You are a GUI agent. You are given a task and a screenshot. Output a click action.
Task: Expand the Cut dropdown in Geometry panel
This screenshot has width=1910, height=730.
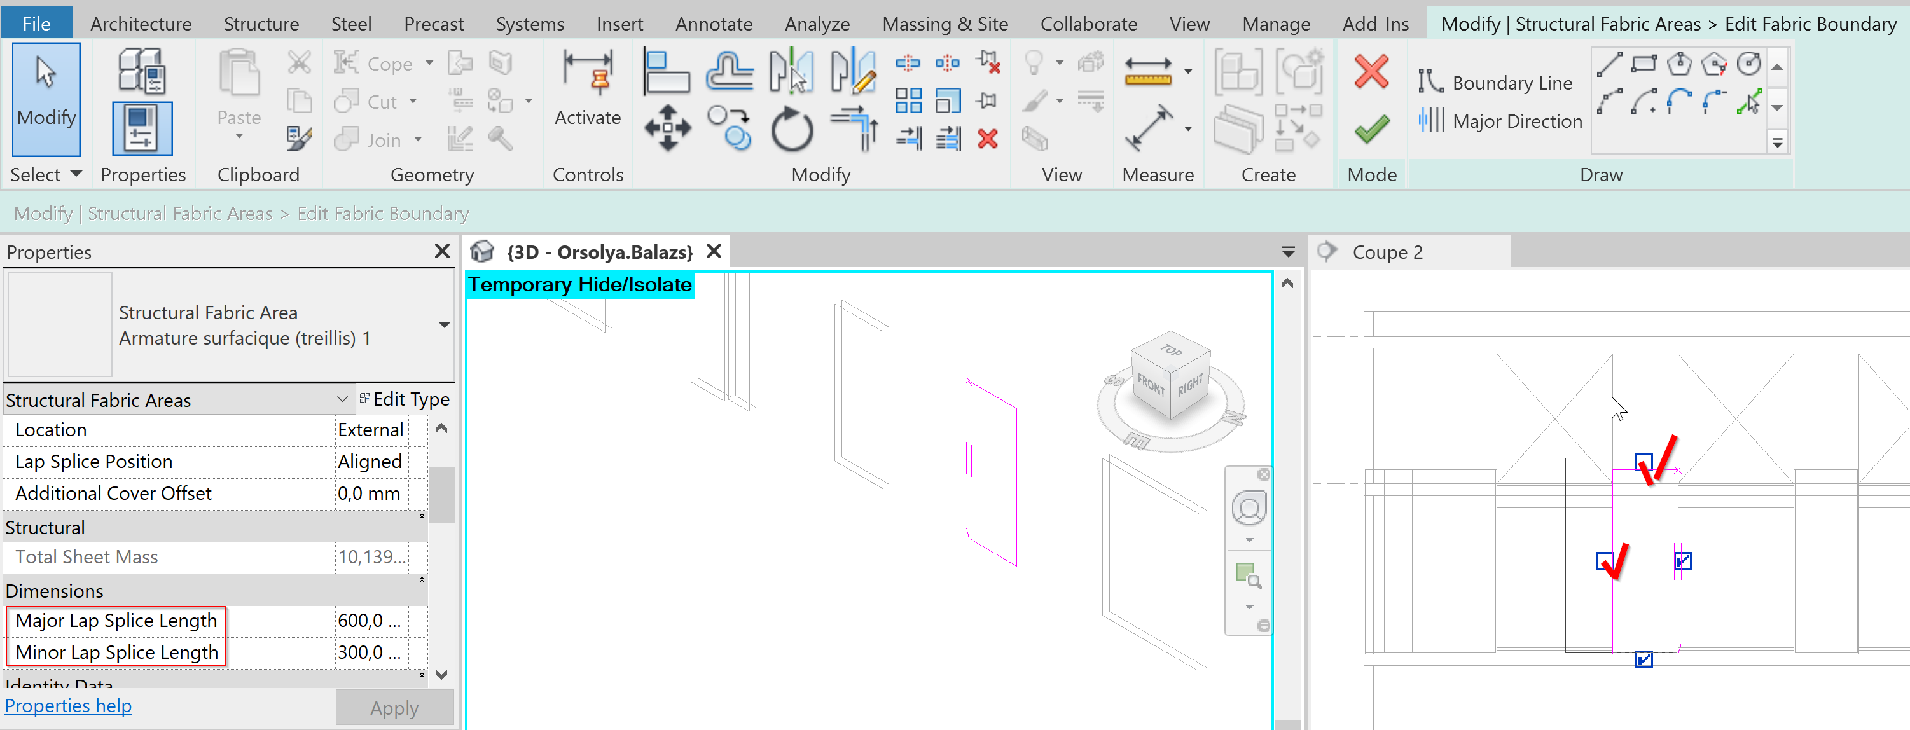click(412, 102)
